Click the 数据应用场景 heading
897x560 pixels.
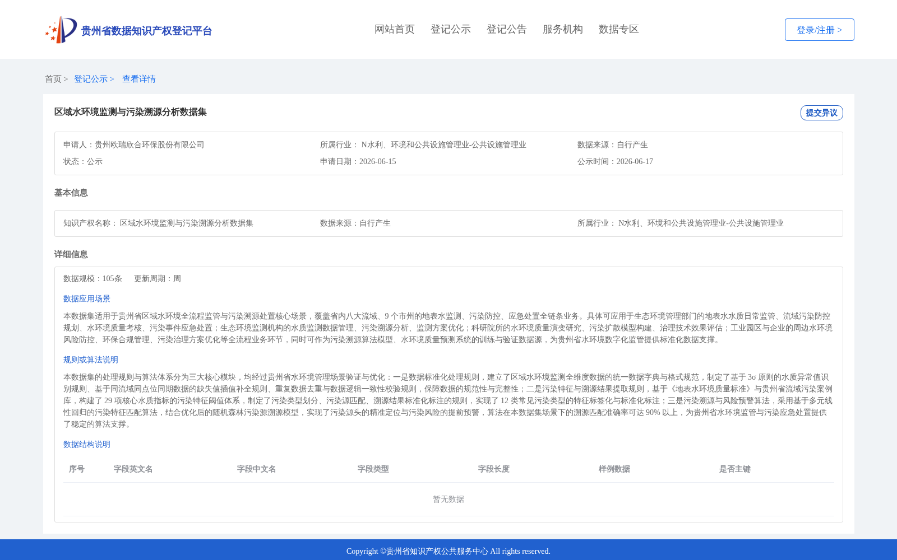pyautogui.click(x=87, y=298)
